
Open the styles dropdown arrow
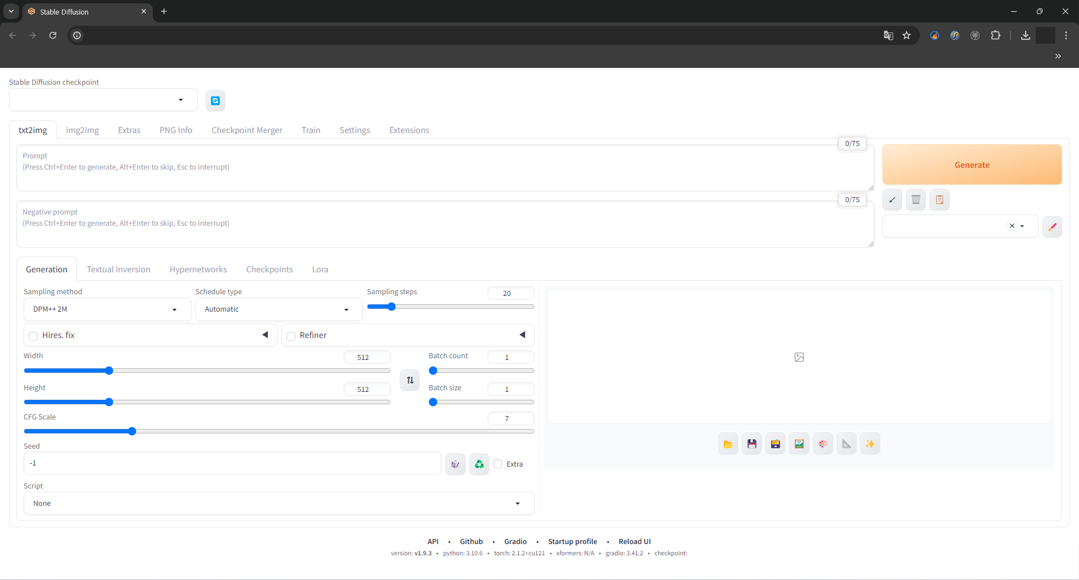click(1022, 226)
